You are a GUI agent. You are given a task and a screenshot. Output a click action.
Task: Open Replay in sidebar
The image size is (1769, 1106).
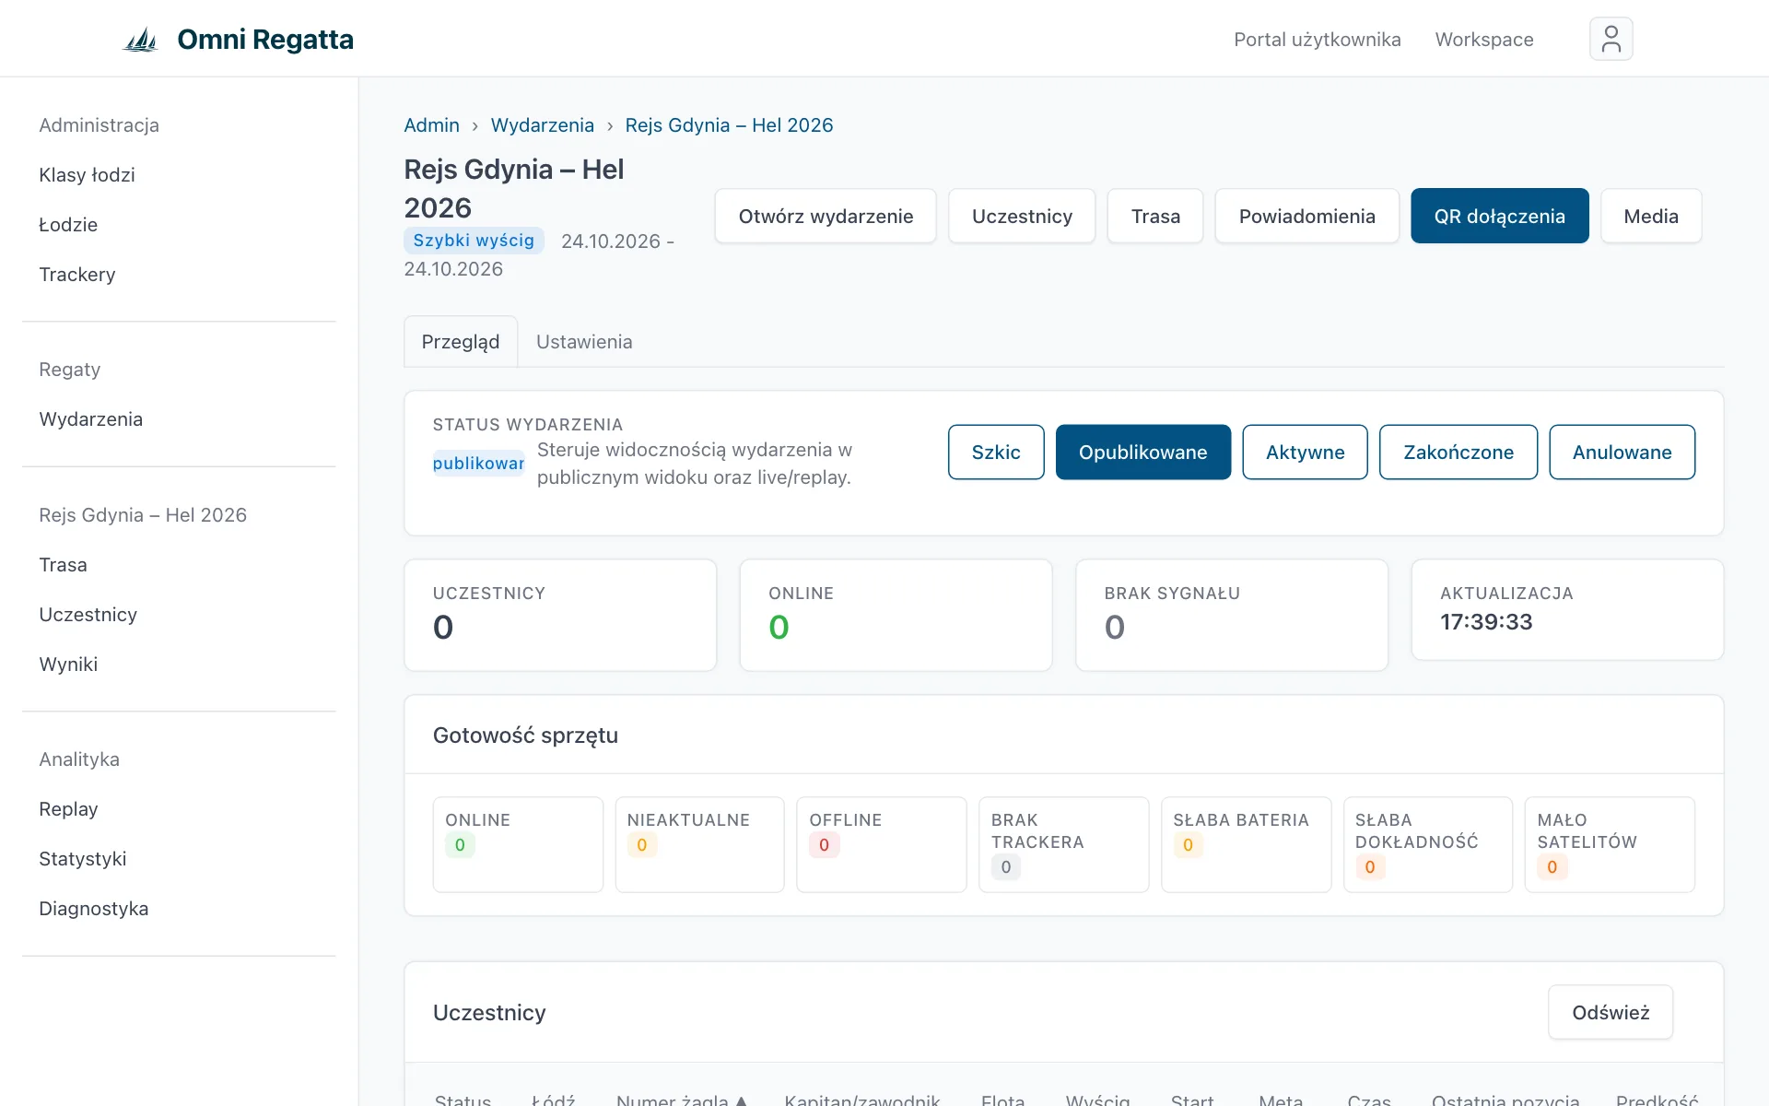click(68, 809)
